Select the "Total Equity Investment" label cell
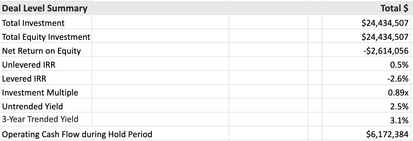The height and width of the screenshot is (141, 413). click(x=46, y=37)
